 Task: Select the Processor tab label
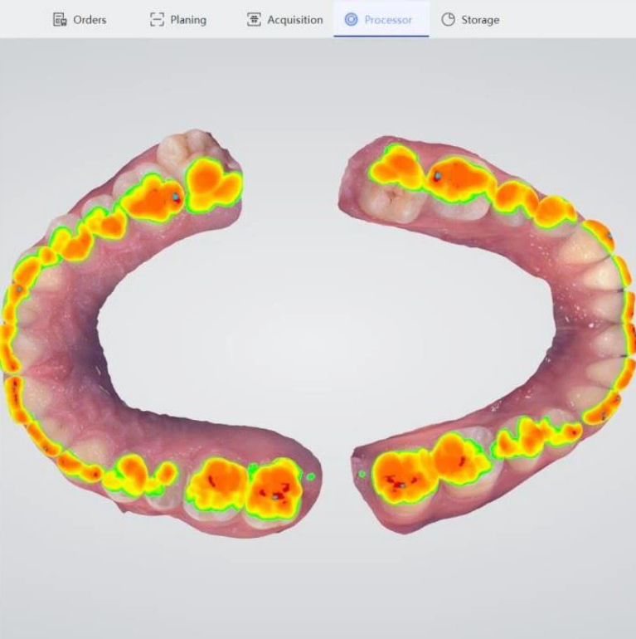click(x=388, y=20)
